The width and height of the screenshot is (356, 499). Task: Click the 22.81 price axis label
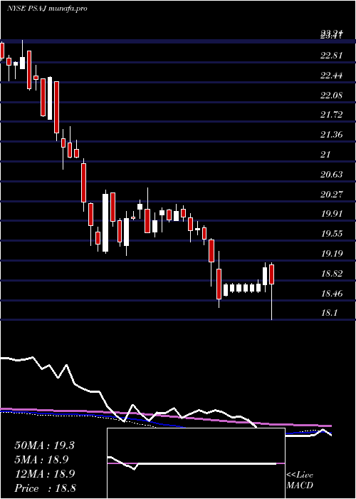[x=332, y=56]
